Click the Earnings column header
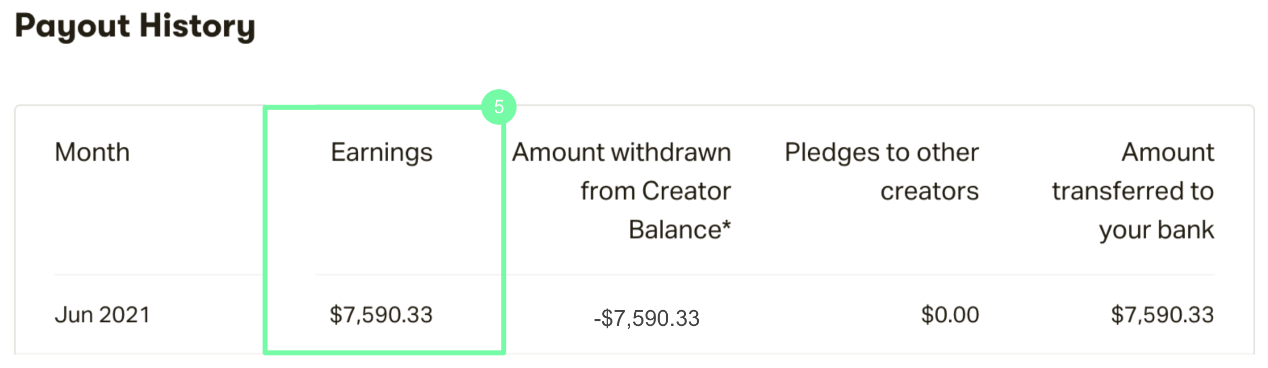Viewport: 1268px width, 368px height. 382,153
